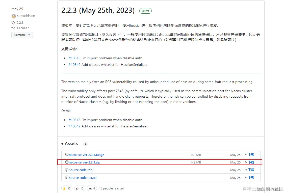Toggle eyes reaction with 6
Viewport: 285px width, 193px height.
(x=92, y=188)
